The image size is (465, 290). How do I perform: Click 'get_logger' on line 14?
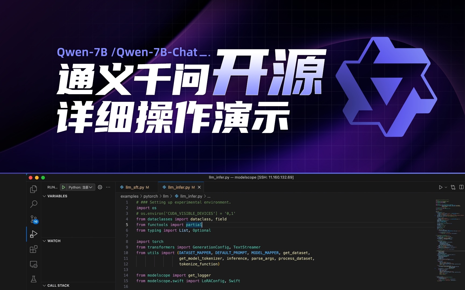[x=199, y=275]
